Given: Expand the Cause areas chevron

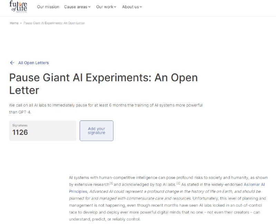Looking at the screenshot, I should 89,7.
